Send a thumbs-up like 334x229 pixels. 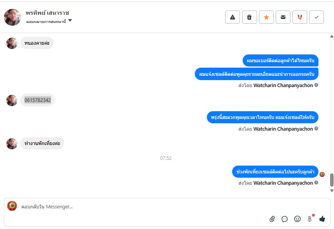click(x=322, y=219)
